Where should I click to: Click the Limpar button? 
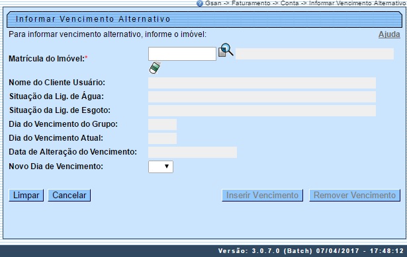[x=26, y=196]
